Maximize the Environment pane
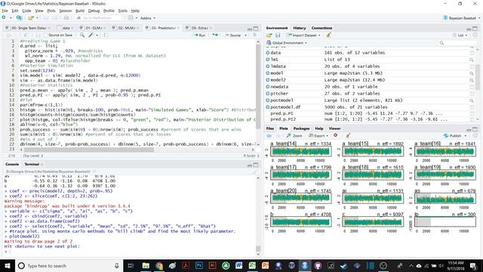 click(x=475, y=29)
